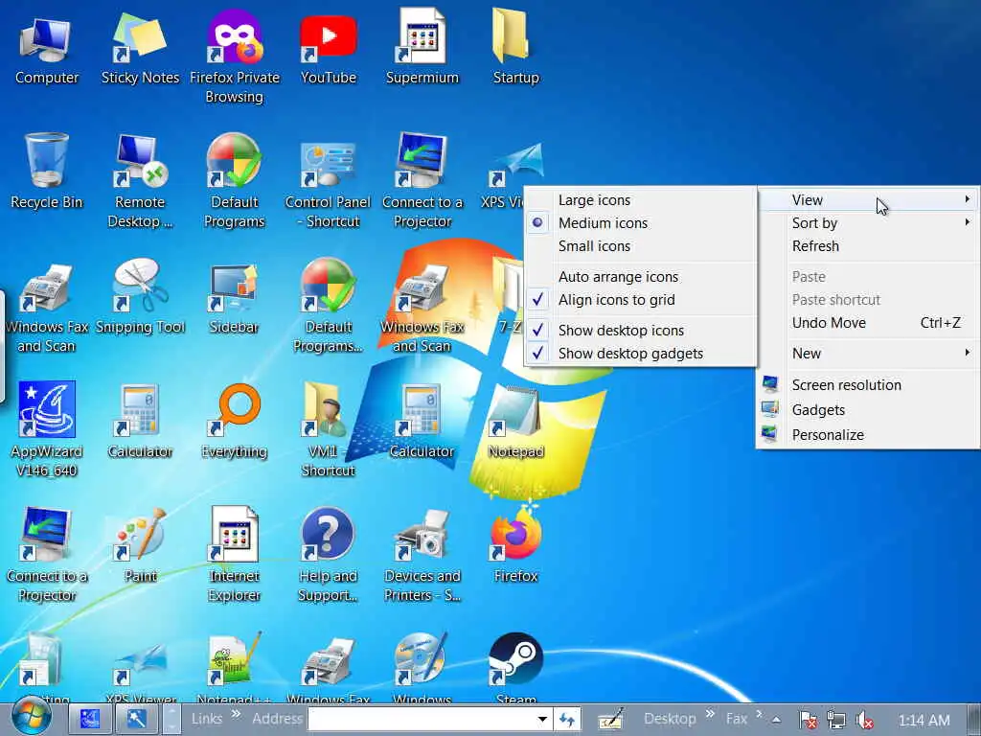Open the Windows Start orb

(30, 718)
